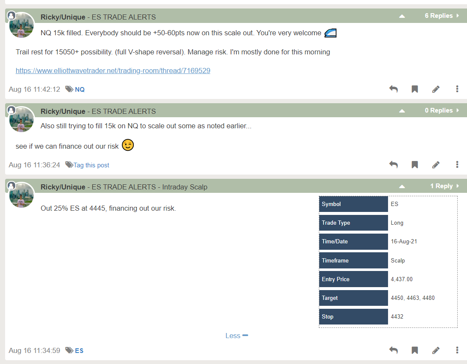Reply to the Aug 16 11:42:12 post

(x=394, y=89)
